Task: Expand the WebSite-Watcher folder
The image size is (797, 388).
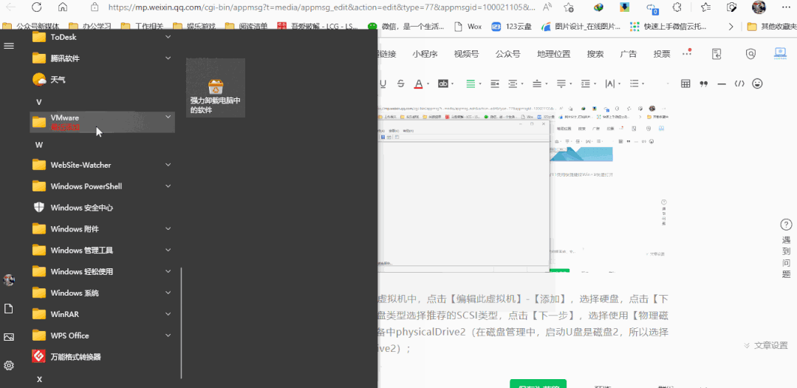Action: [102, 165]
